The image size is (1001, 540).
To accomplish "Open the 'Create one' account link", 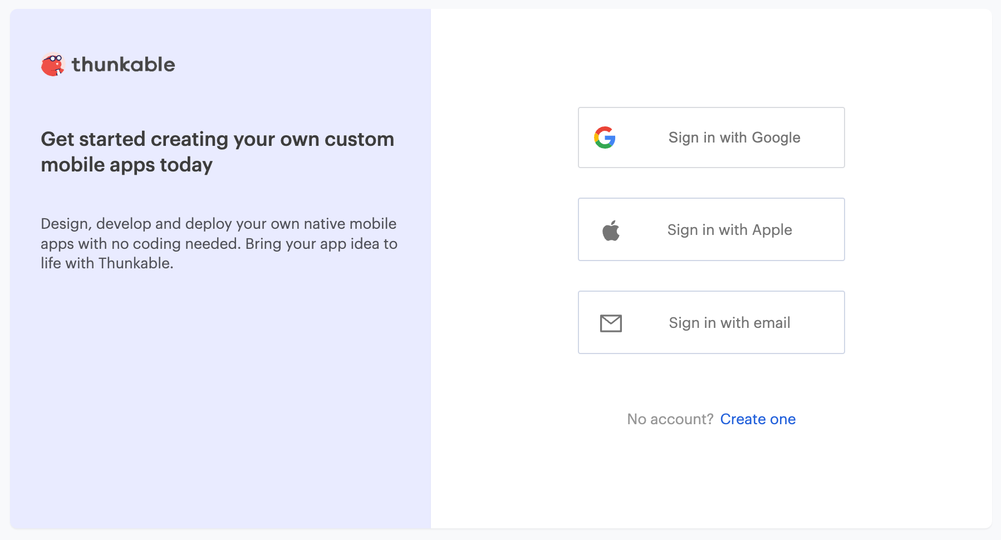I will 758,419.
